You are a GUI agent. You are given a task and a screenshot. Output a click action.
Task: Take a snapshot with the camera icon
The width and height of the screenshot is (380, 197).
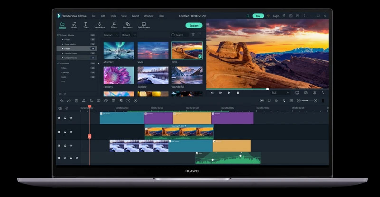(305, 93)
